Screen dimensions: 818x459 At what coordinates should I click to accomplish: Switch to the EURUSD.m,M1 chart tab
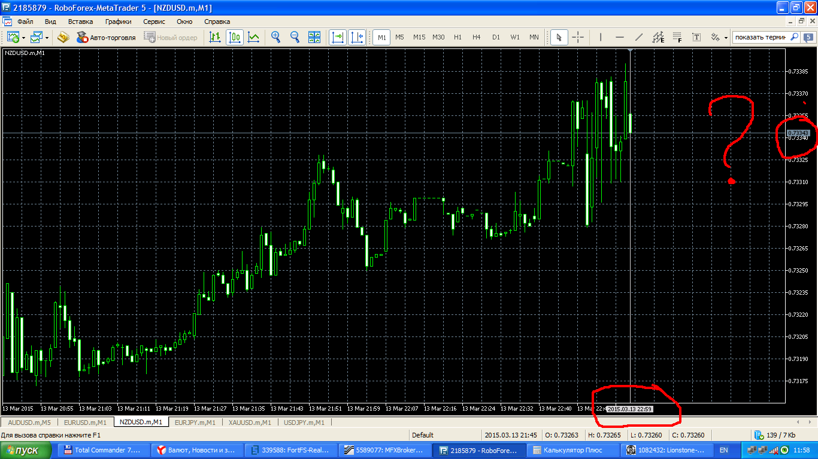click(x=85, y=423)
